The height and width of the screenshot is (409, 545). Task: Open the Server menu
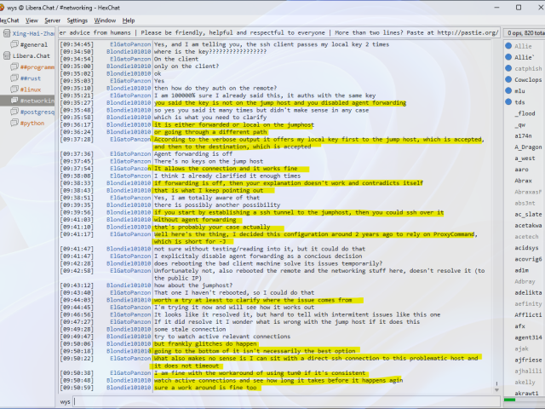pyautogui.click(x=52, y=20)
